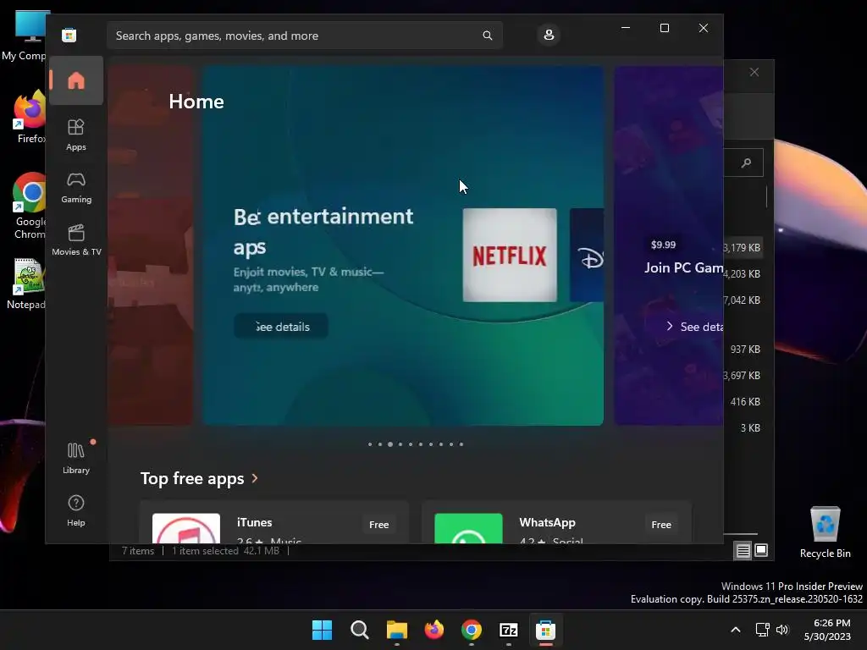Open the Disney+ tile in banner

(x=587, y=255)
